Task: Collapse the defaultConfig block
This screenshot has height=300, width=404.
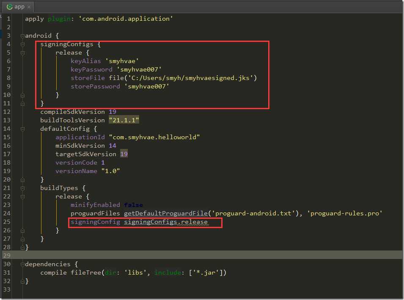Action: (x=23, y=129)
